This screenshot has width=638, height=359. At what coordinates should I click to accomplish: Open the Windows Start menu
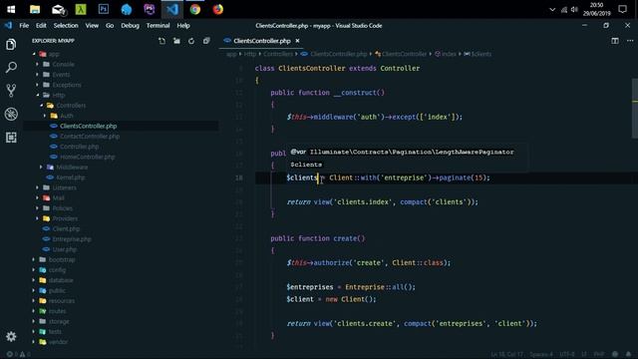click(11, 9)
